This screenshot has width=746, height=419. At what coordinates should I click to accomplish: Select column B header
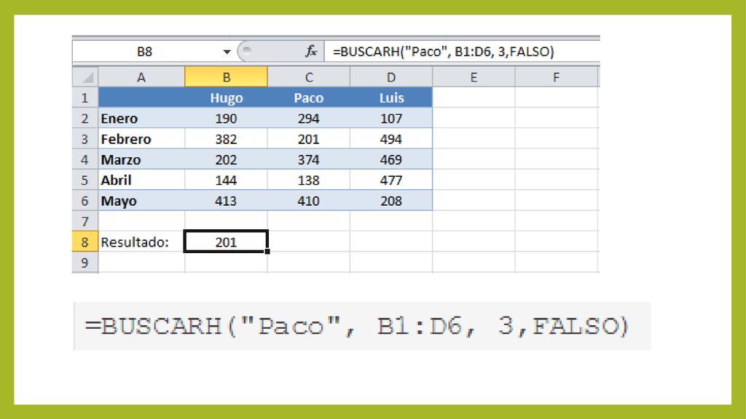[226, 77]
